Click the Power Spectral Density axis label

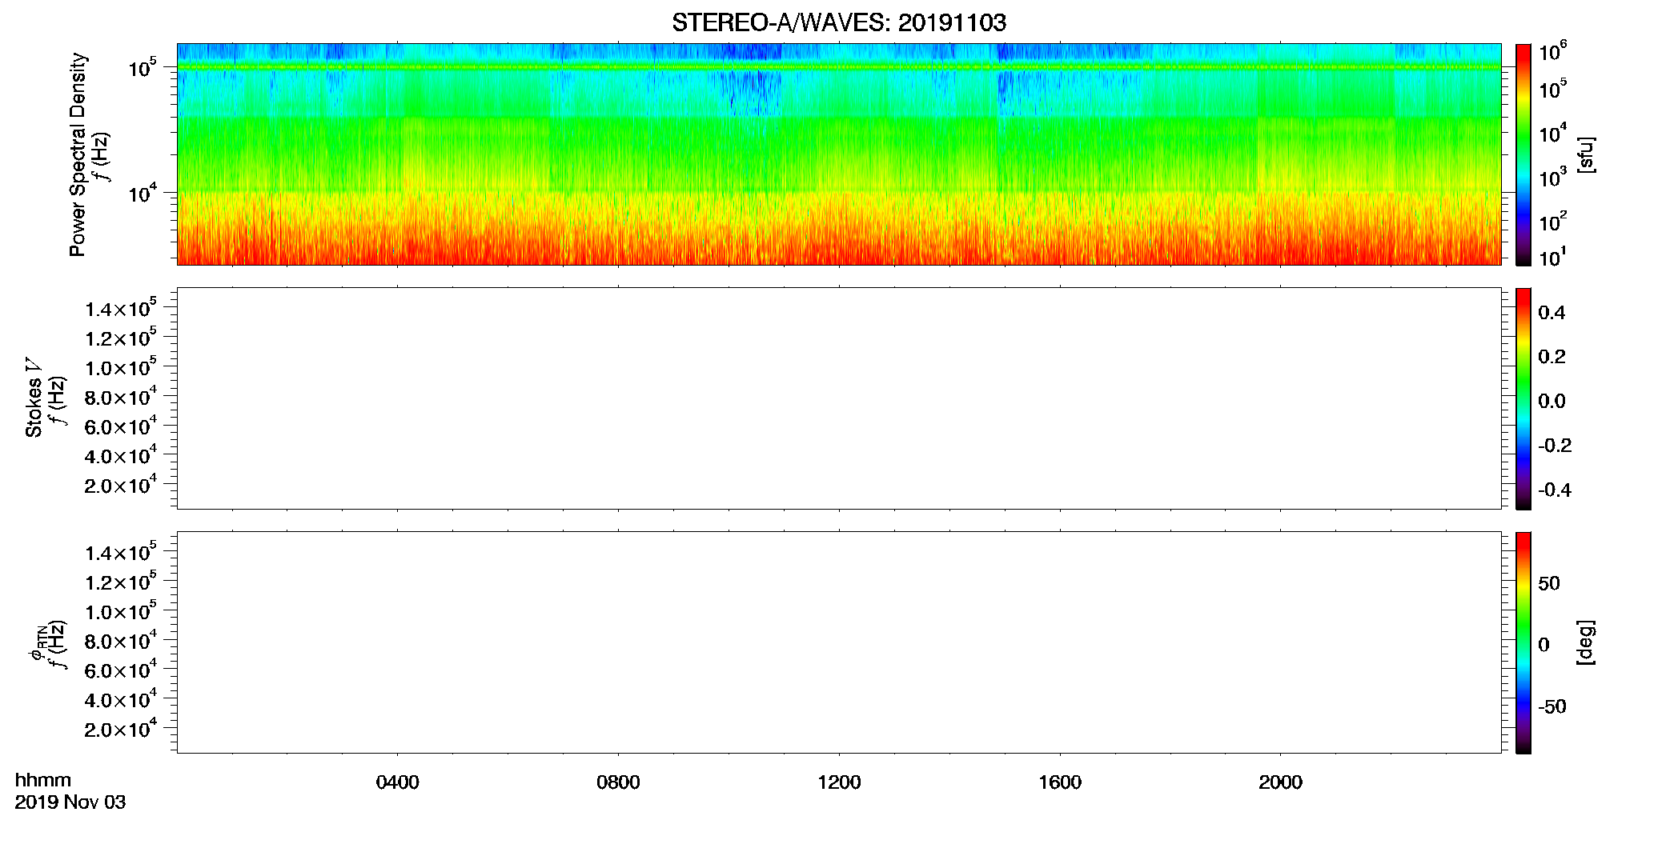click(78, 154)
